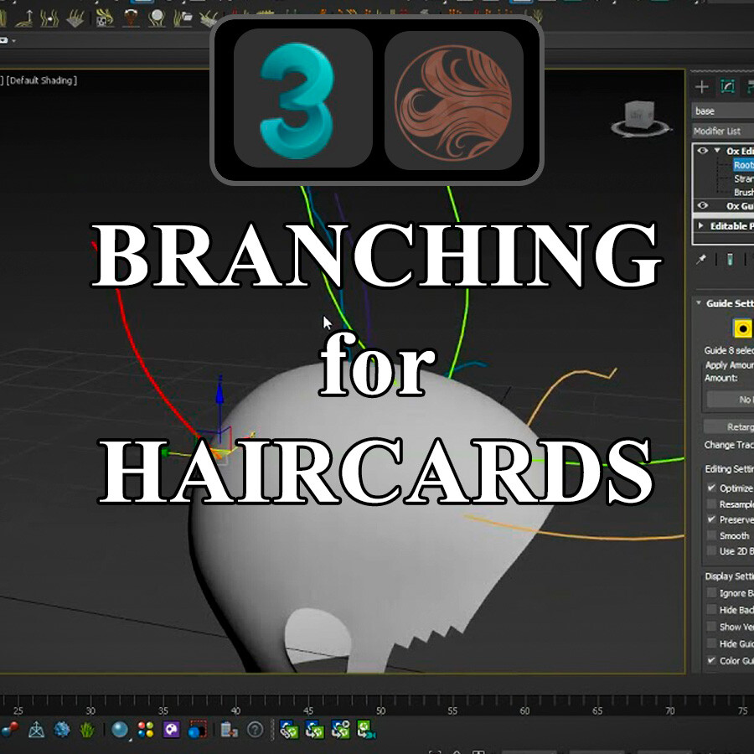Open the Help question mark icon
Viewport: 754px width, 754px height.
[x=254, y=727]
